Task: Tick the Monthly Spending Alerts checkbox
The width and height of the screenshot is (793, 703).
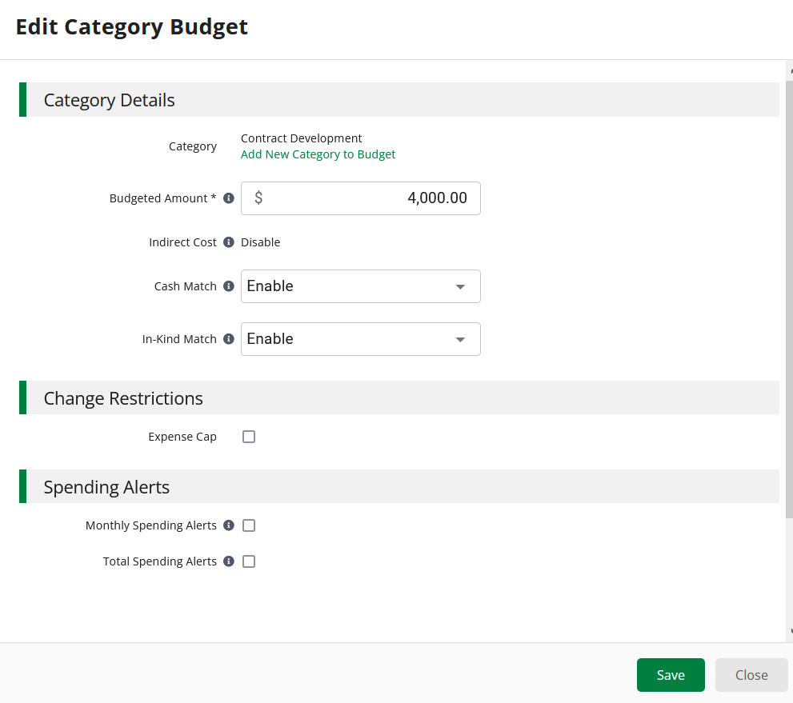Action: coord(249,525)
